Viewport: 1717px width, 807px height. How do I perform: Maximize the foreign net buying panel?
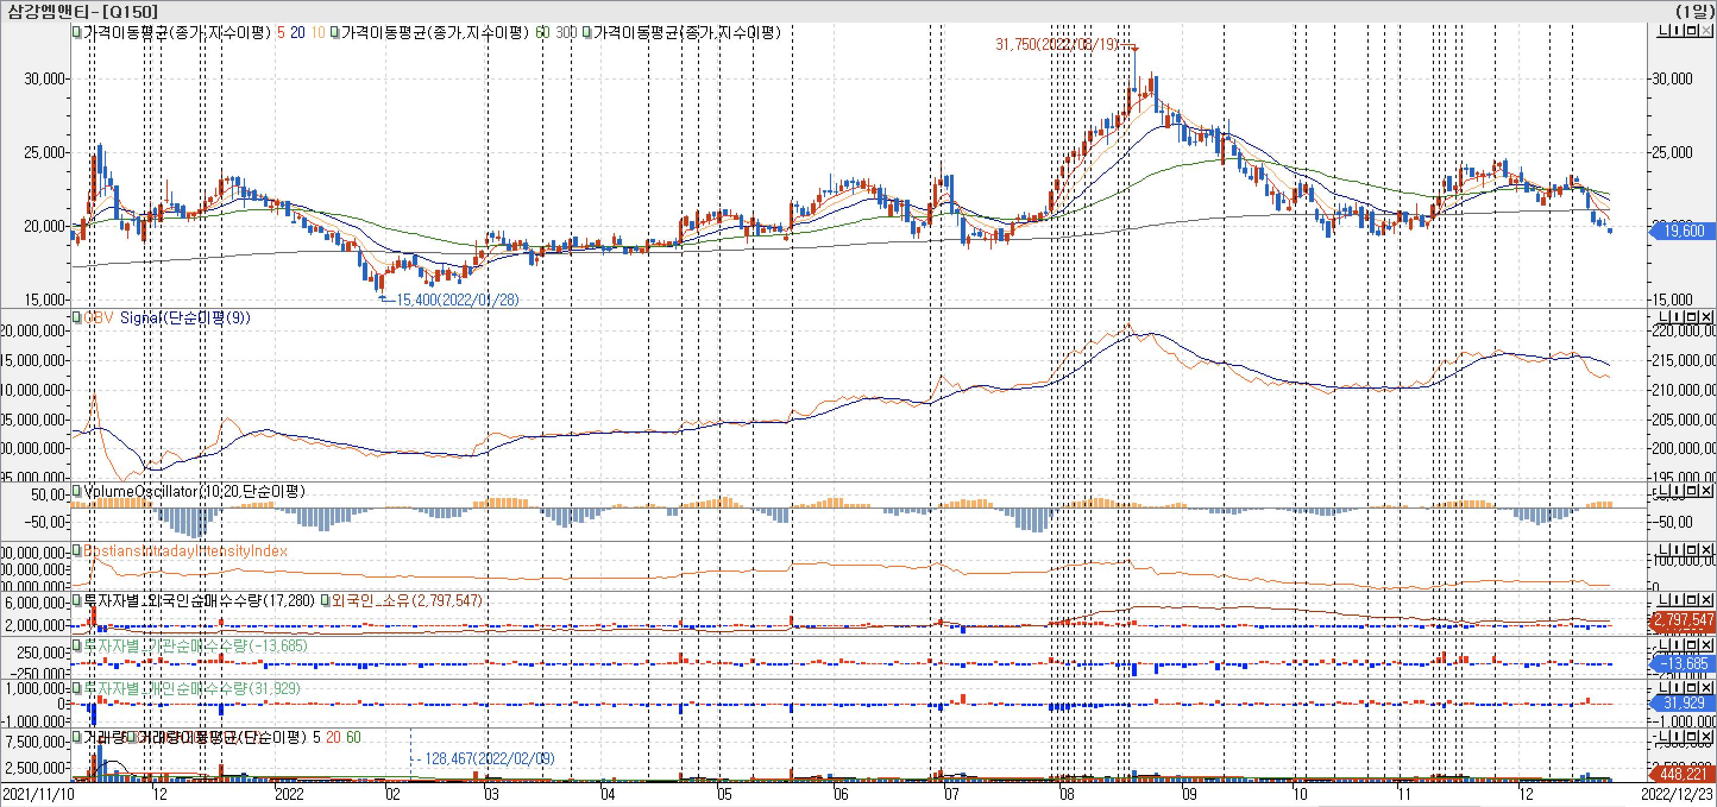pyautogui.click(x=1693, y=600)
